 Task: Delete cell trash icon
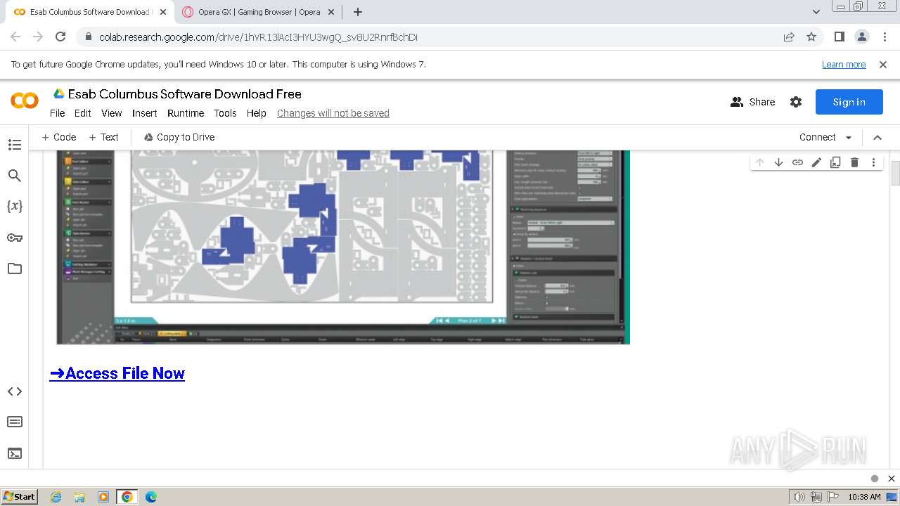click(854, 162)
